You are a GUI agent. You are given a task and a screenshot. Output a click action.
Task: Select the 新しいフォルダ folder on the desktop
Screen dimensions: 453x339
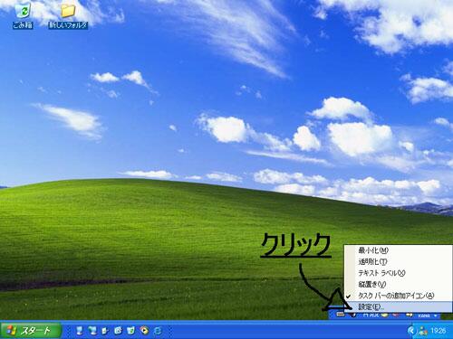pyautogui.click(x=68, y=15)
